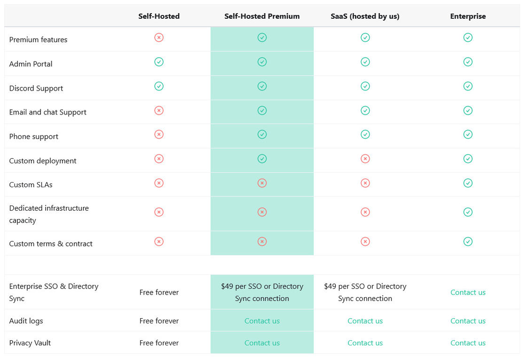This screenshot has width=521, height=359.
Task: Click the Phone support row label
Action: click(x=33, y=136)
